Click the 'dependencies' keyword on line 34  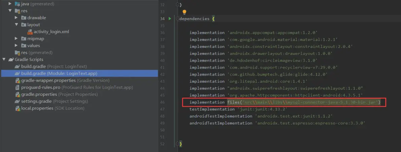(x=194, y=19)
